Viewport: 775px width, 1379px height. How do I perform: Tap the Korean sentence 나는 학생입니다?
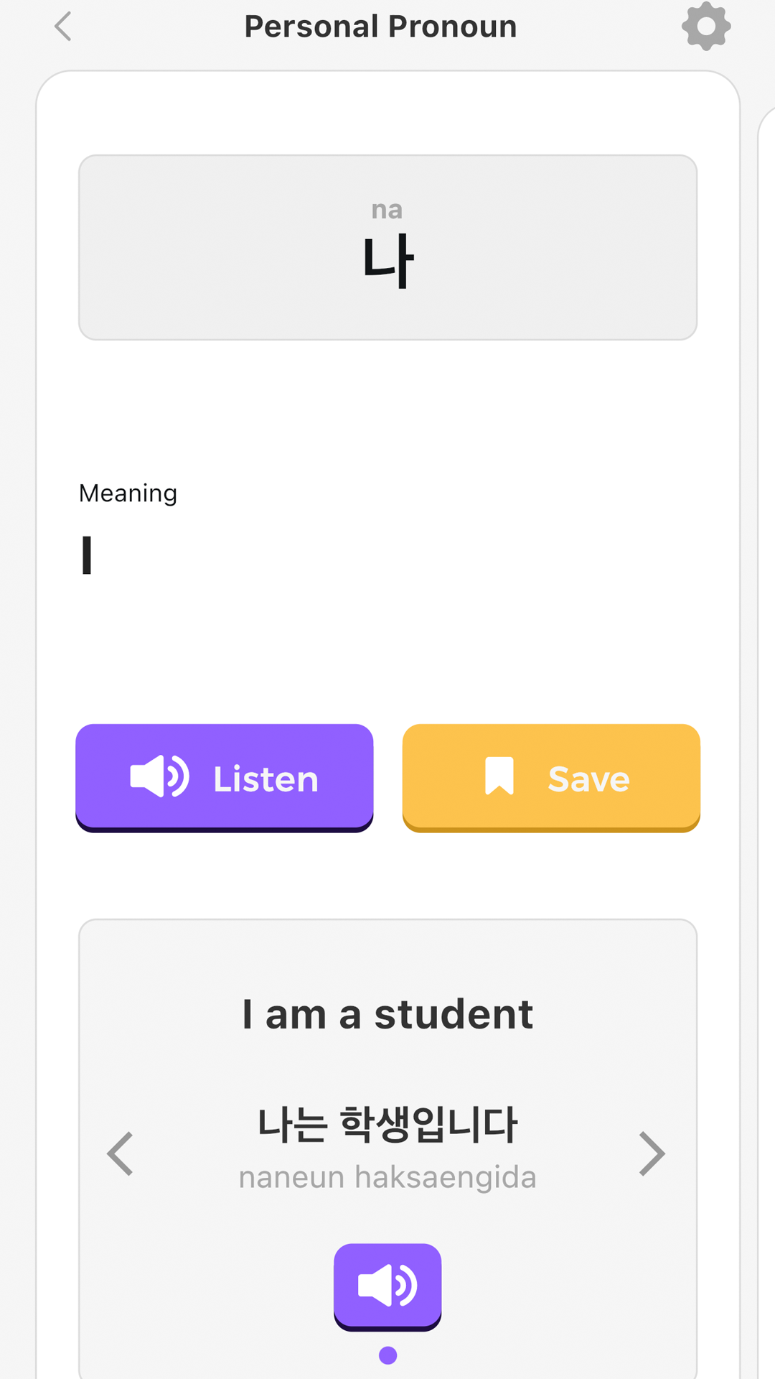(387, 1125)
